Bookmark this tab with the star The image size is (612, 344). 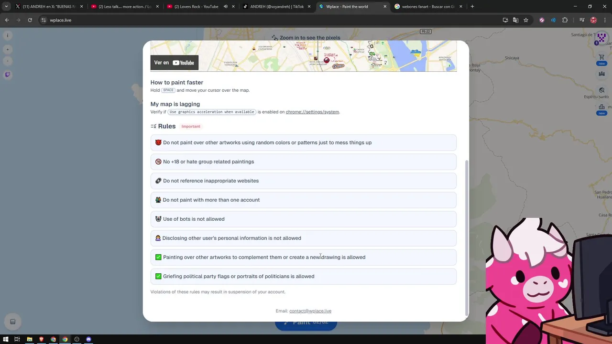[526, 20]
